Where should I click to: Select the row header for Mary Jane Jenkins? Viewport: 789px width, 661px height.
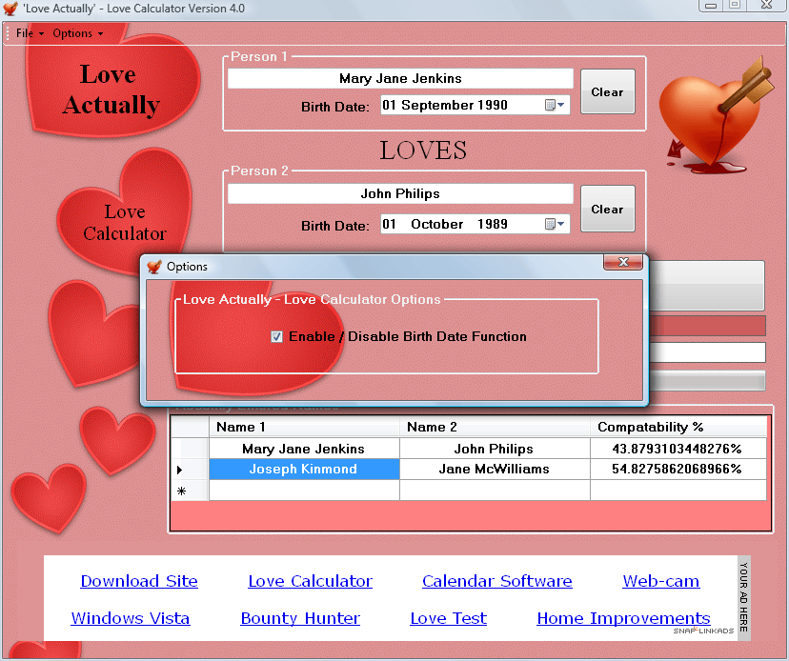pyautogui.click(x=189, y=449)
